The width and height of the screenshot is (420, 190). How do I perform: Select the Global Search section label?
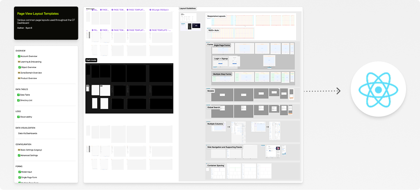[x=213, y=107]
